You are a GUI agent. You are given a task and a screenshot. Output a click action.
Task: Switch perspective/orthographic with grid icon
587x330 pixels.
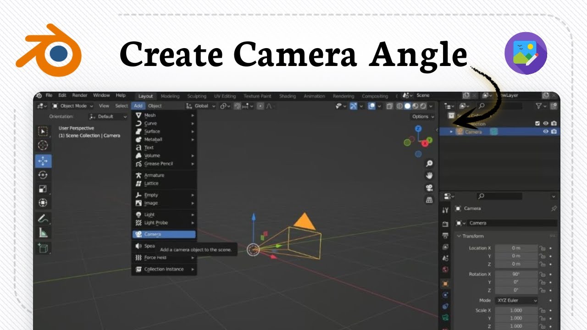[x=429, y=200]
